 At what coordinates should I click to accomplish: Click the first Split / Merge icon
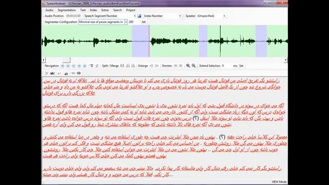(122, 66)
